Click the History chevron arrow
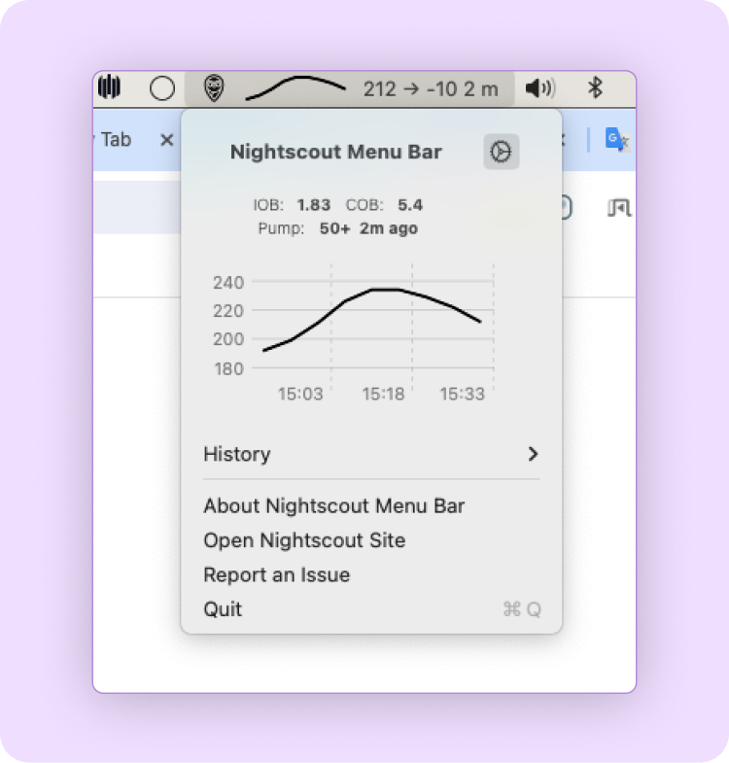 point(532,454)
